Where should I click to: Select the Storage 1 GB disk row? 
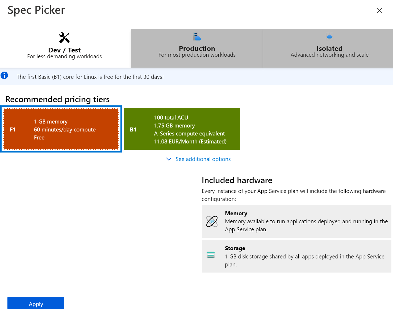click(296, 256)
